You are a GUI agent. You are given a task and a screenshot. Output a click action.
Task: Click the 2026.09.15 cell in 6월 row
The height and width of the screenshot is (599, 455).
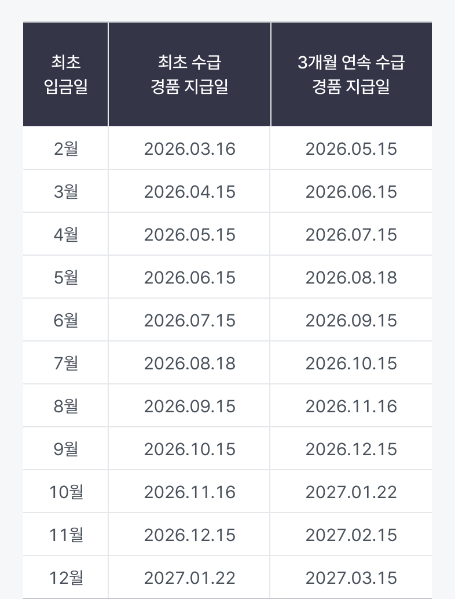pos(351,320)
